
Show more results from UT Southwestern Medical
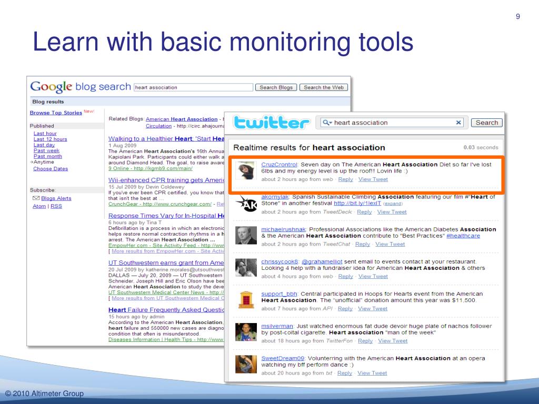click(168, 298)
